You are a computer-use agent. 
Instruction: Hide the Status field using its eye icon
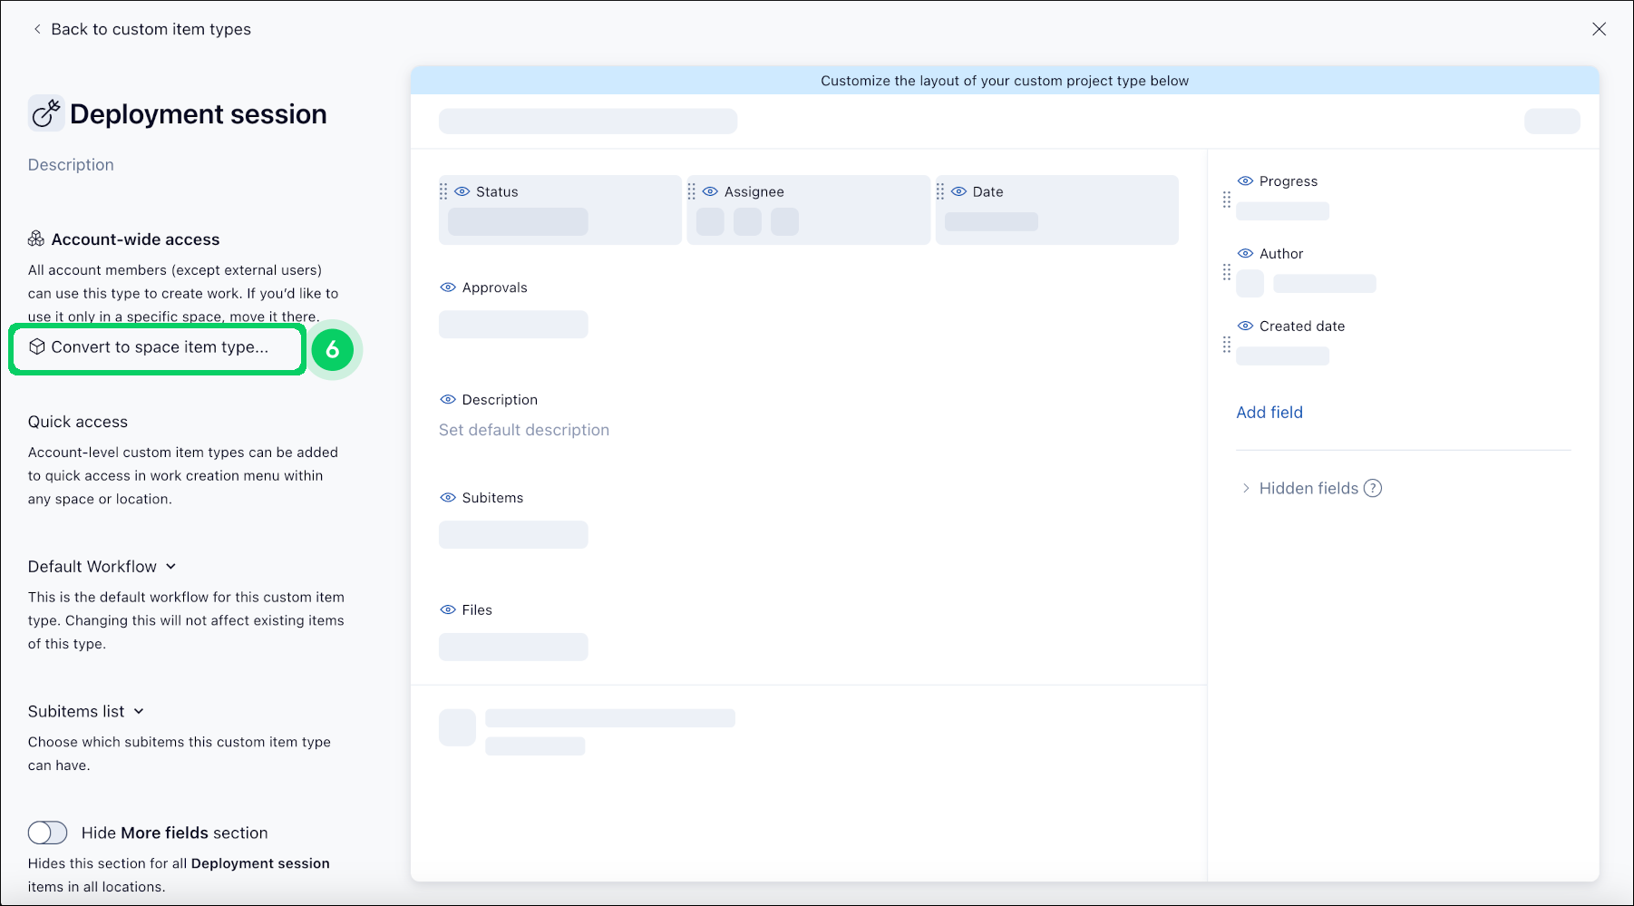[463, 191]
